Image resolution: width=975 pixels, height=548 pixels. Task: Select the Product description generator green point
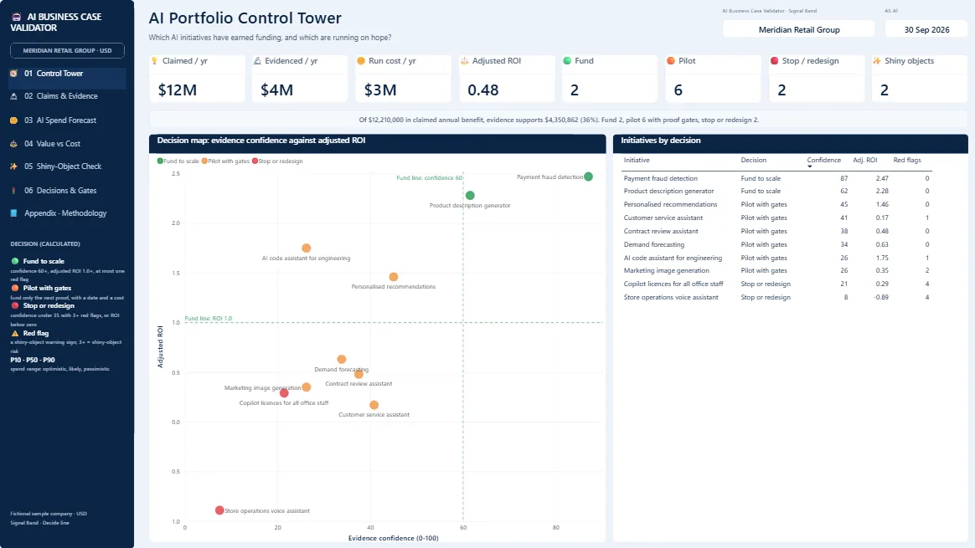470,196
